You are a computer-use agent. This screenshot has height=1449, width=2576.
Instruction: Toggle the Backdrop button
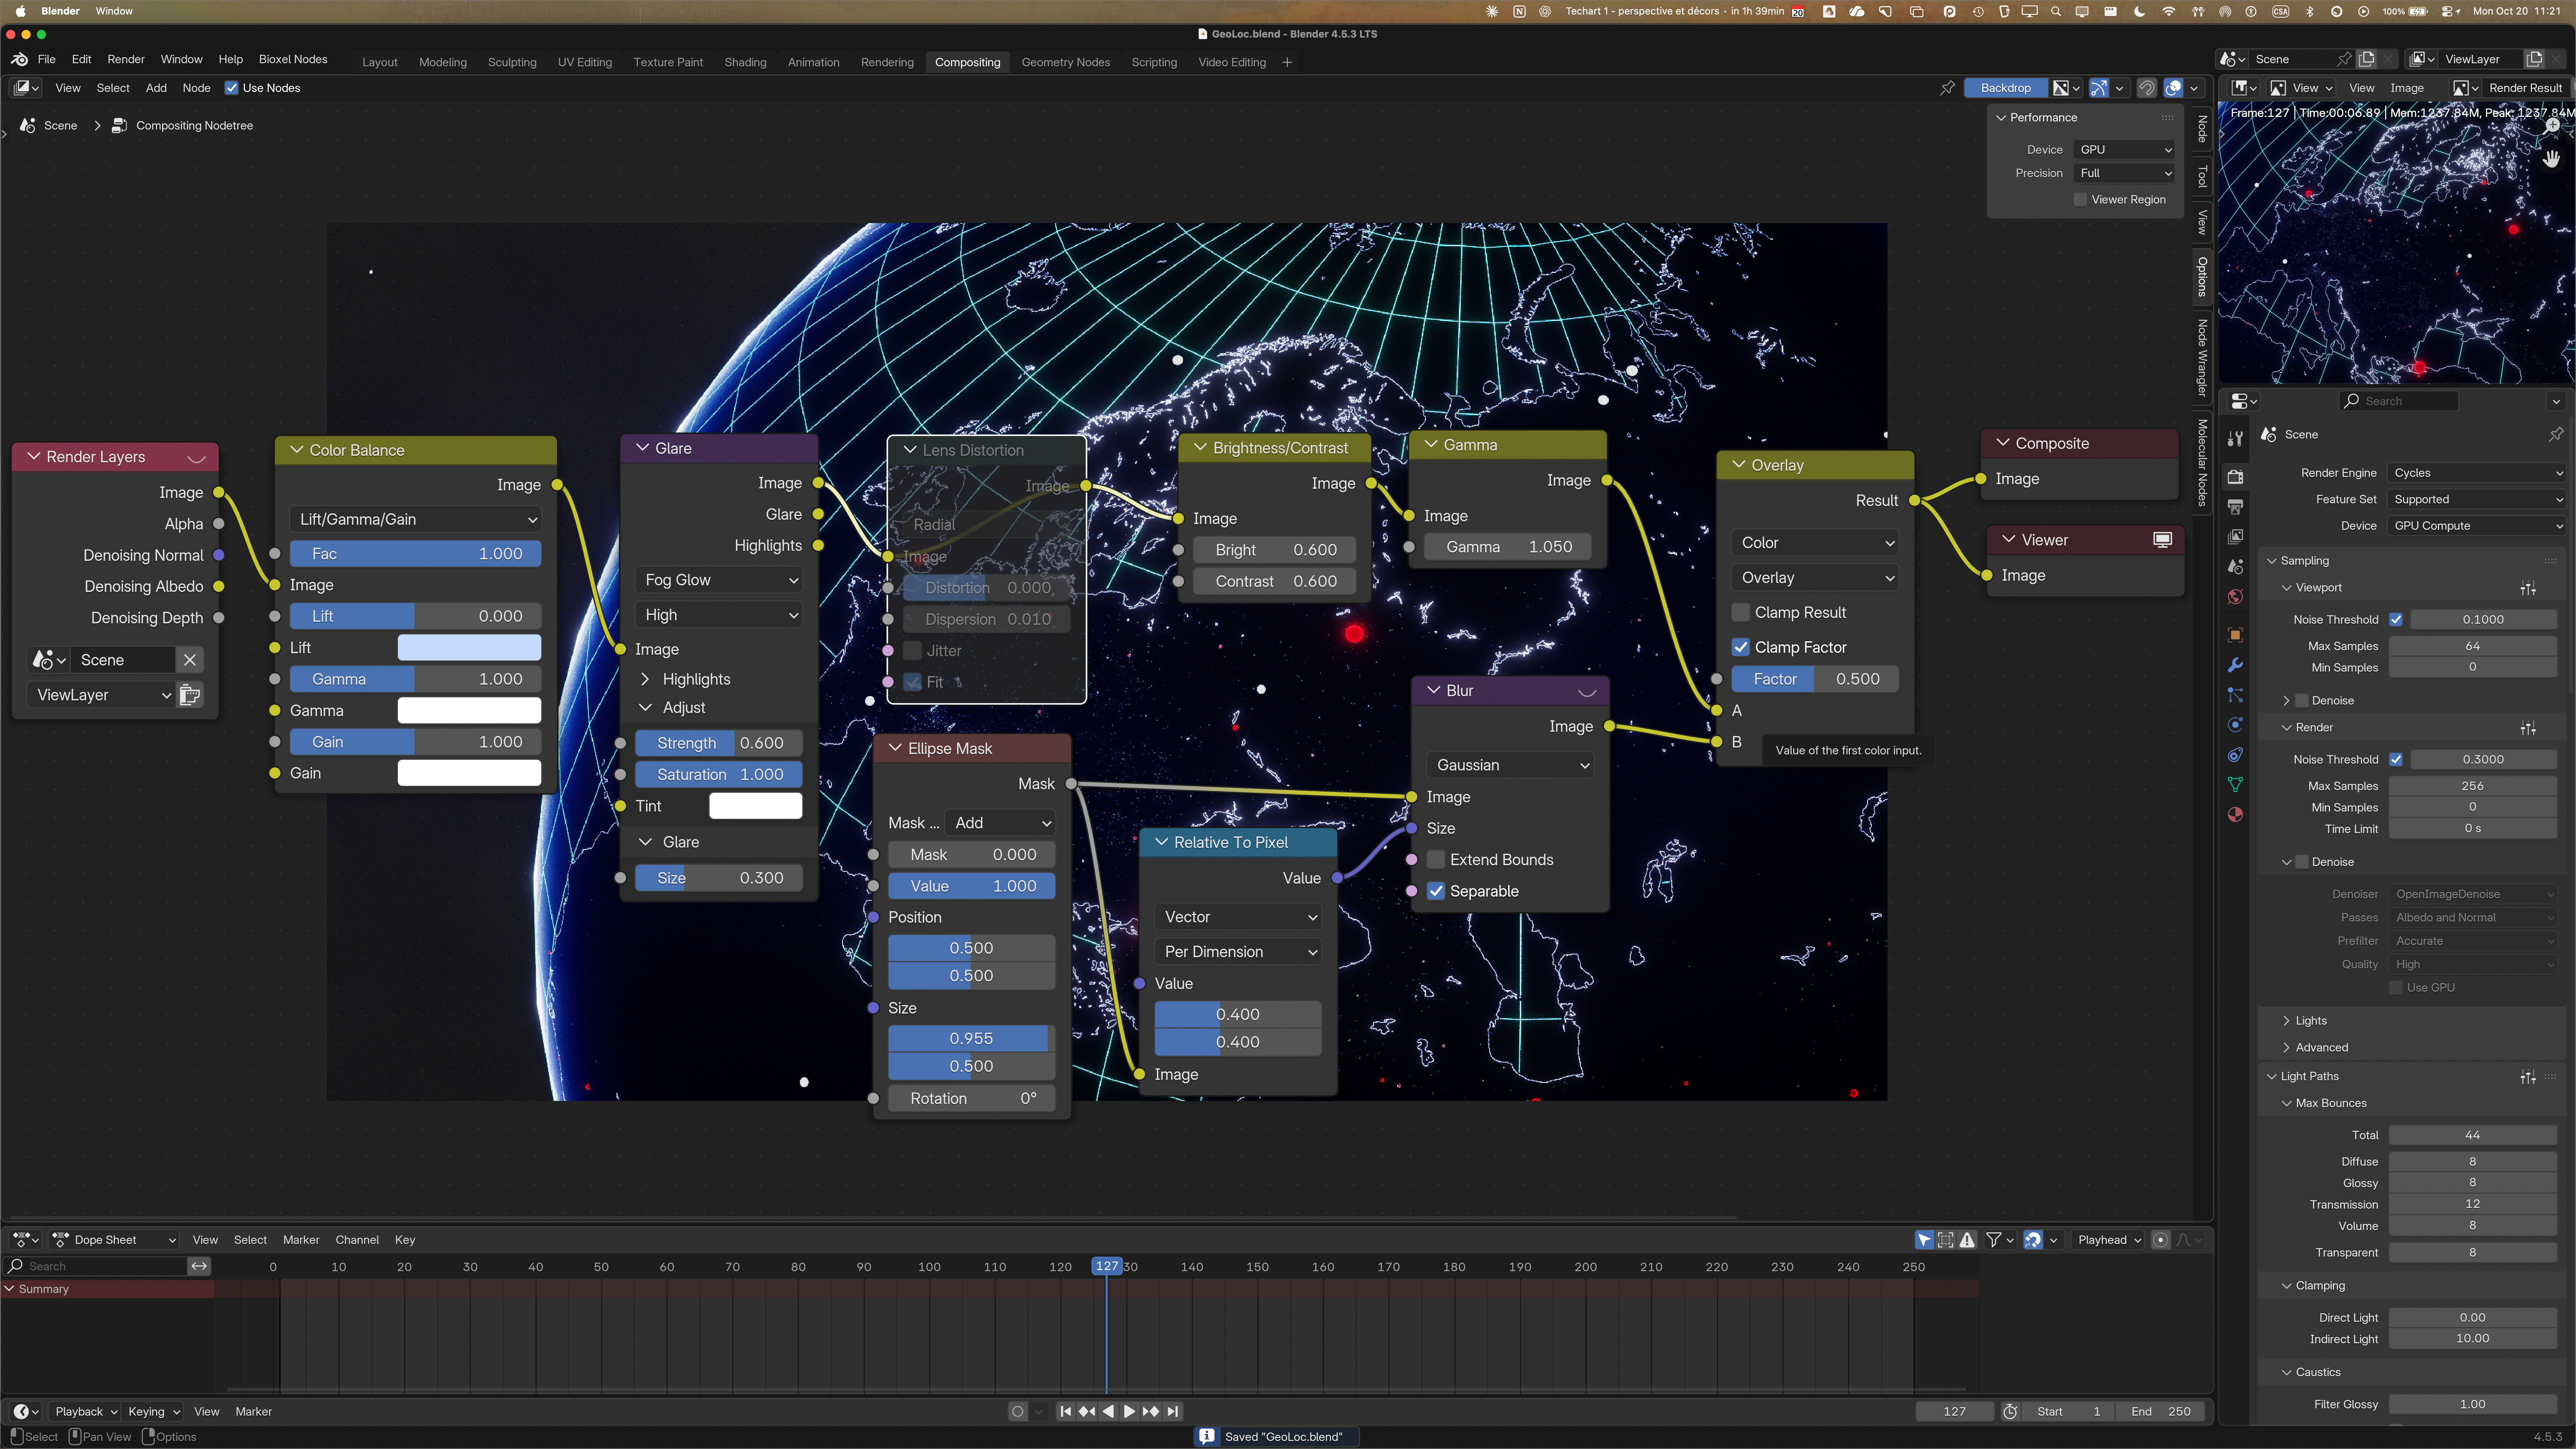click(x=2006, y=88)
